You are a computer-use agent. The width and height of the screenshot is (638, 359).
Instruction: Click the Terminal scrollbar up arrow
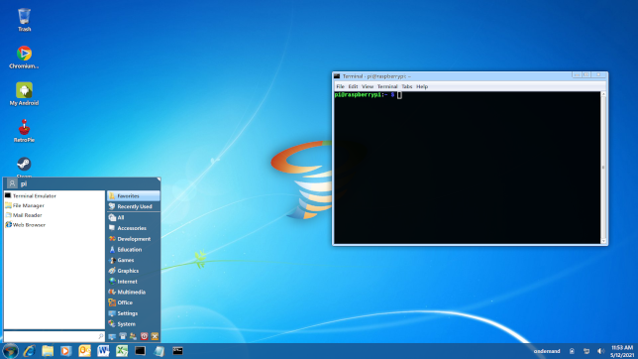click(603, 94)
